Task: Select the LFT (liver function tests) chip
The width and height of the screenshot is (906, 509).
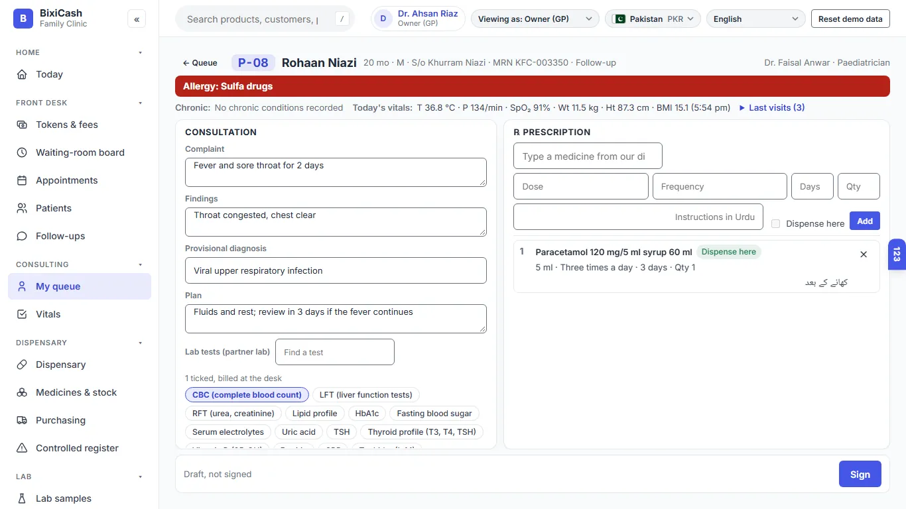Action: (x=365, y=395)
